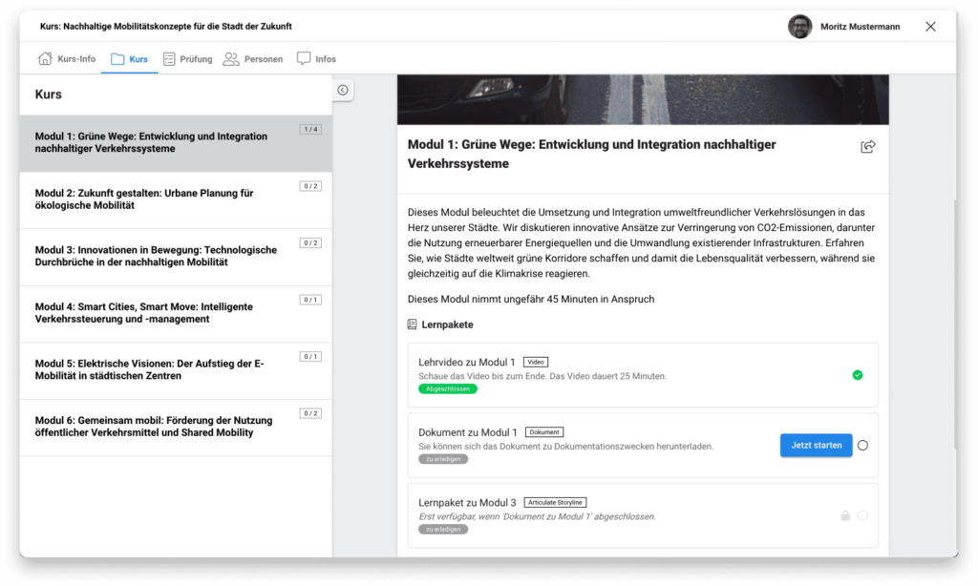This screenshot has width=978, height=586.
Task: Click the Lernpakete book icon
Action: click(413, 324)
